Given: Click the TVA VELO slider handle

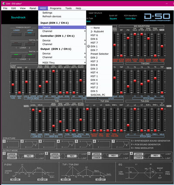Looking at the screenshot, I should coord(40,111).
